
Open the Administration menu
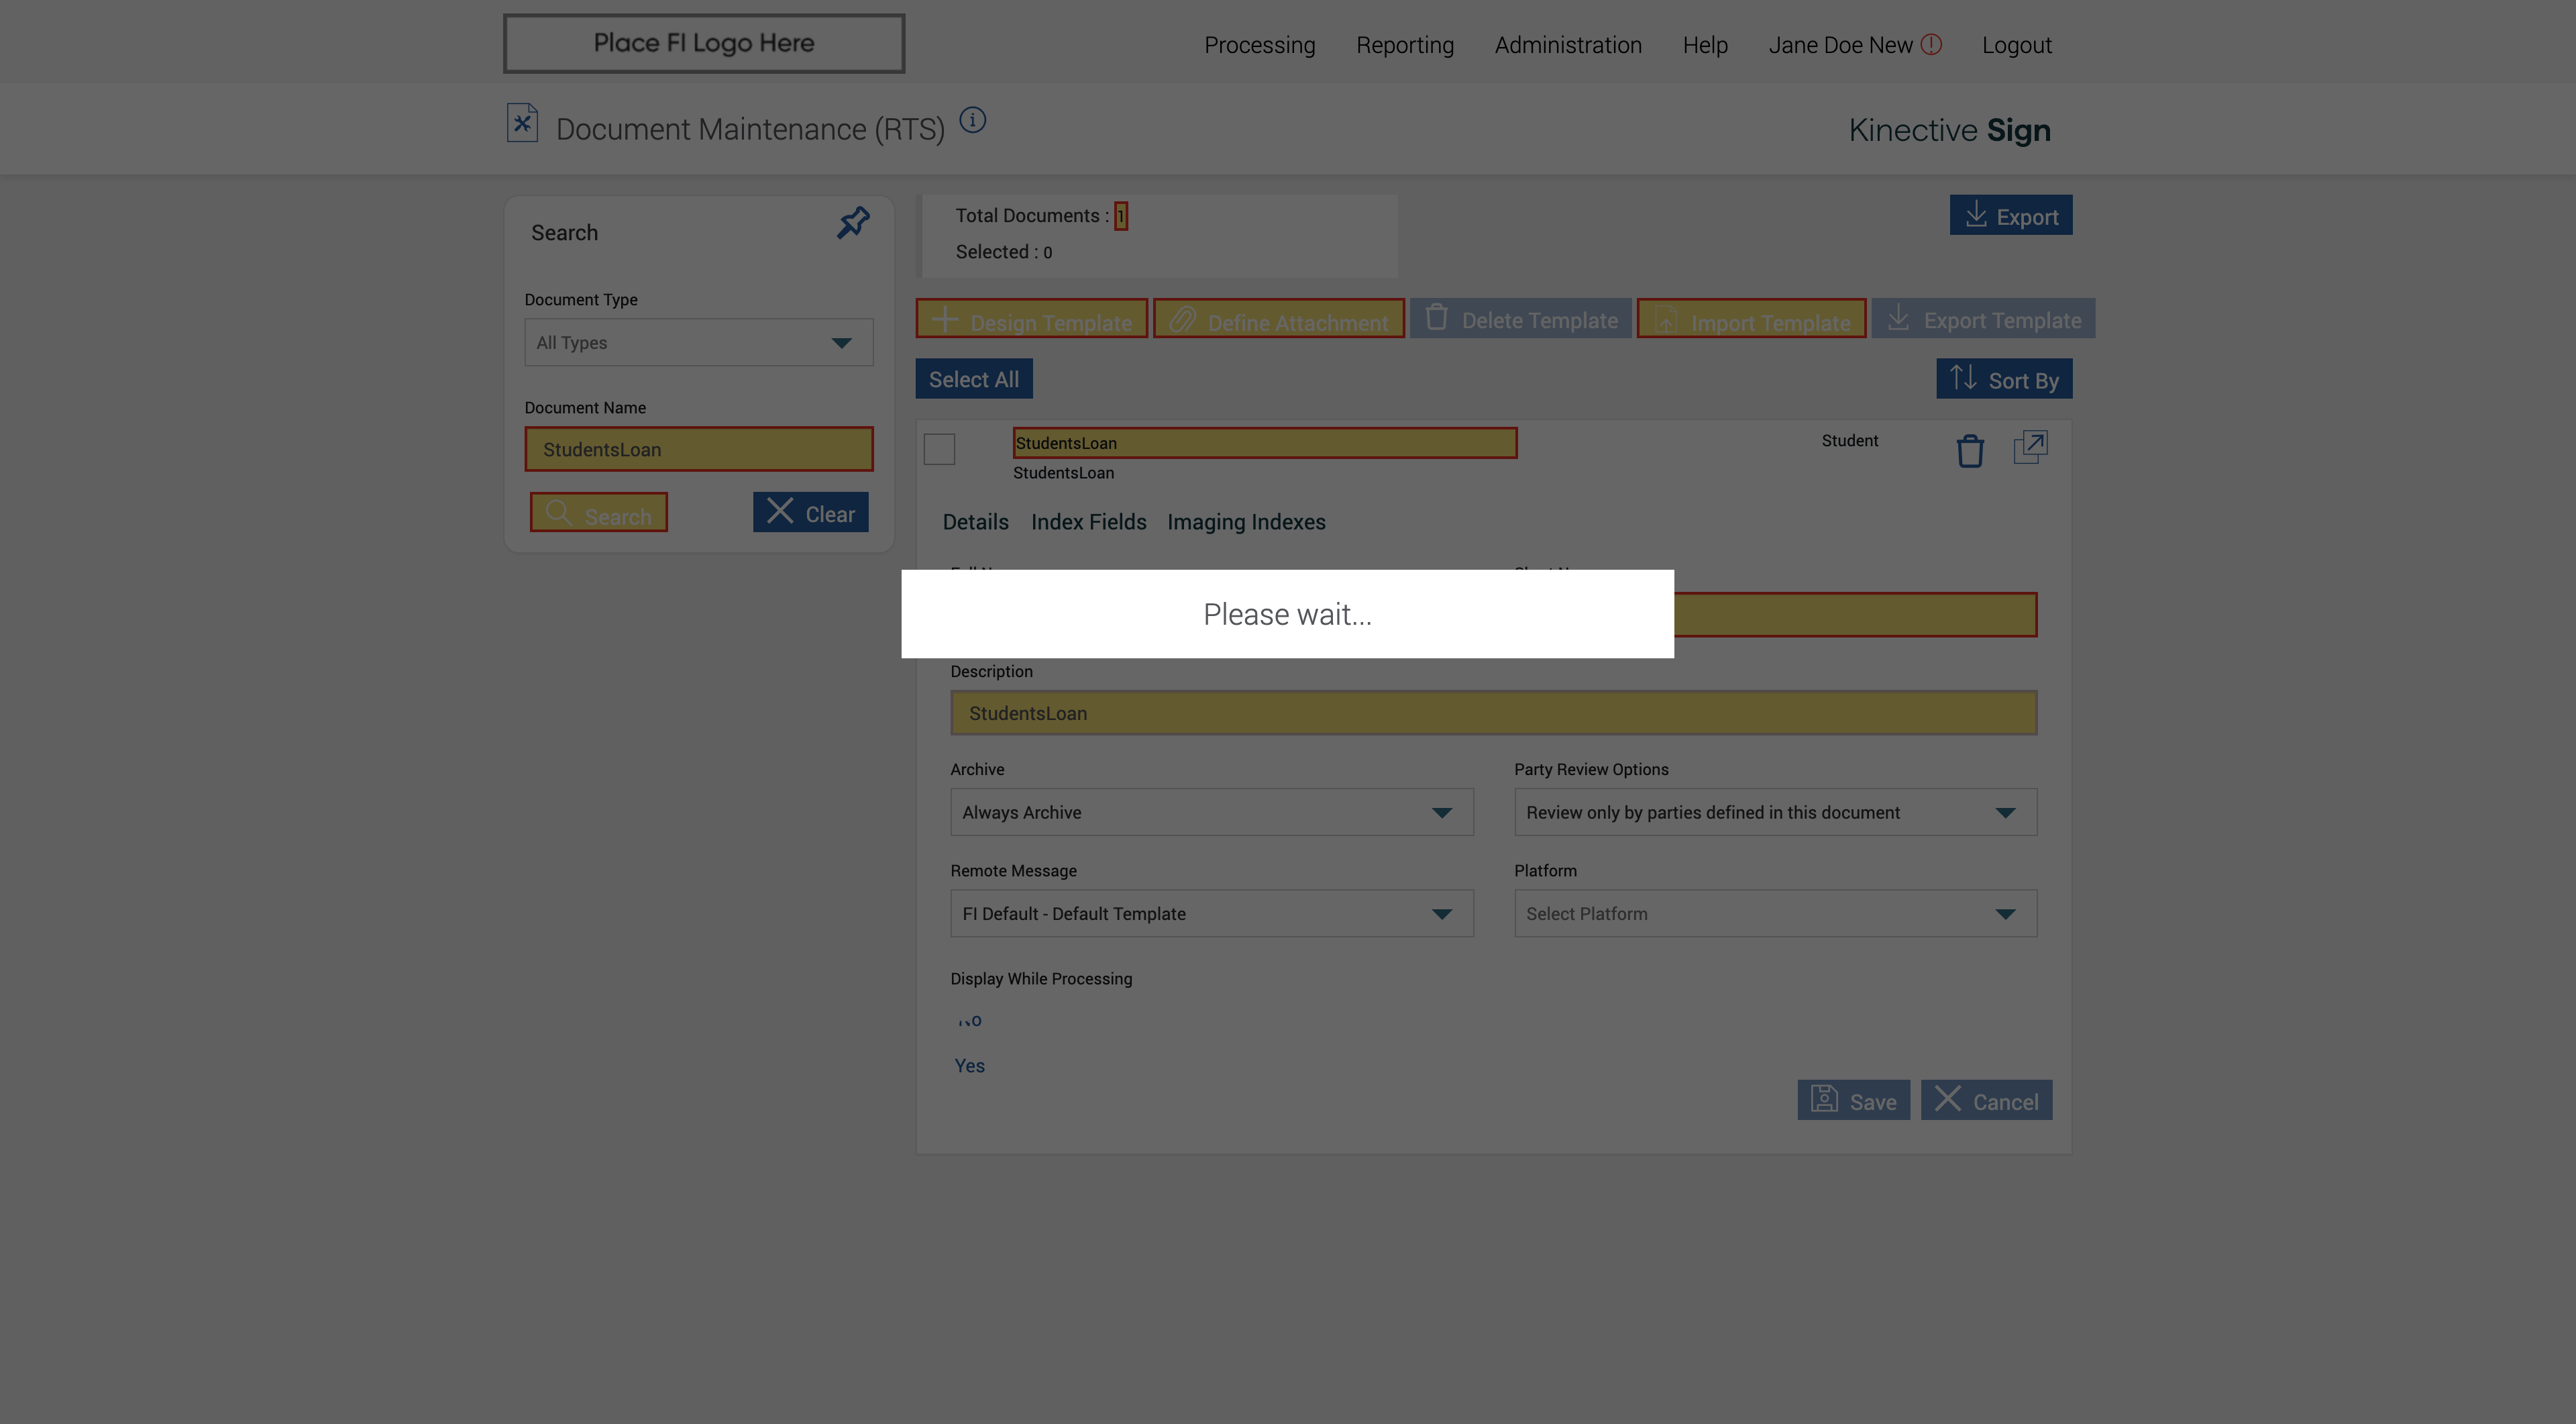1567,45
